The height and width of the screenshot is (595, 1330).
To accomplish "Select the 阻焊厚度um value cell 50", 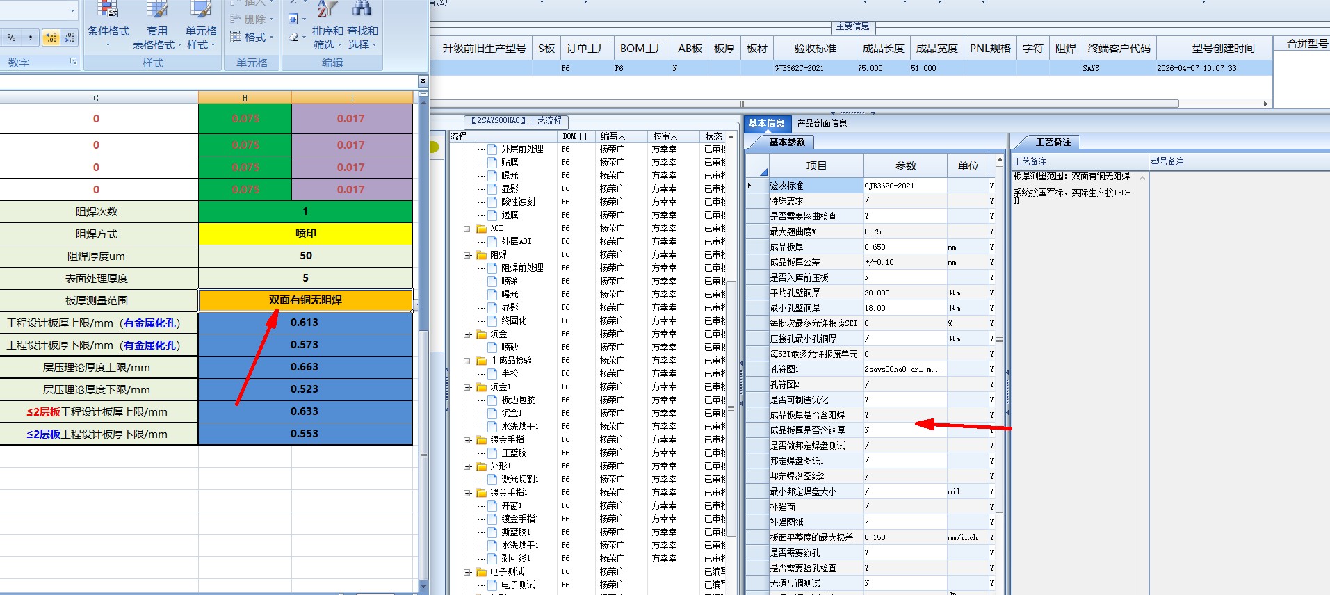I will pos(305,256).
